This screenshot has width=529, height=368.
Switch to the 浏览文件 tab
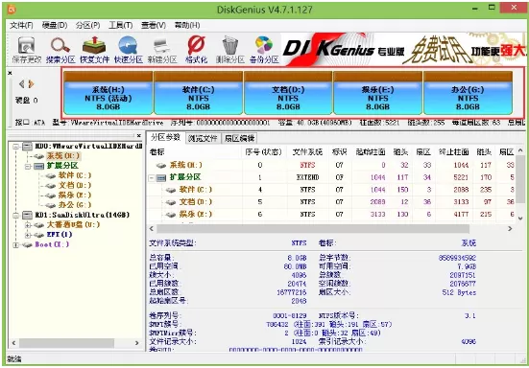click(203, 138)
